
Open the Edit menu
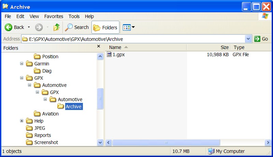(20, 16)
